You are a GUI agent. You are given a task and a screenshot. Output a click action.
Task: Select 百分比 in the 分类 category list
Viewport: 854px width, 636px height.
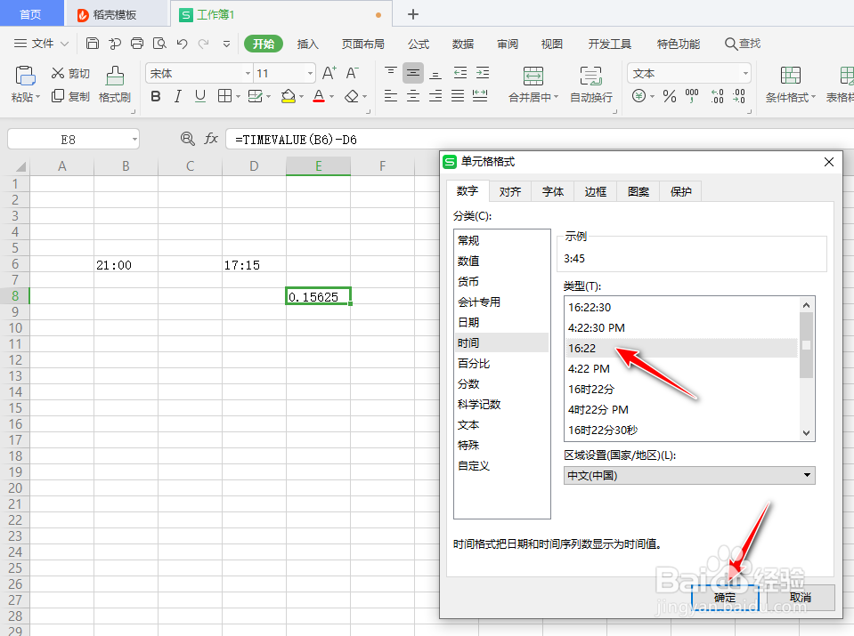[474, 363]
